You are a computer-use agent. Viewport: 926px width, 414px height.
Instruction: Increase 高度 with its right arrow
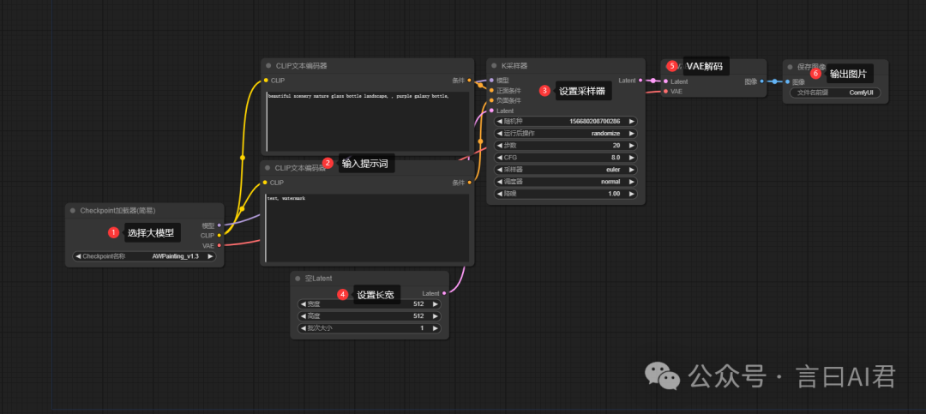pyautogui.click(x=436, y=316)
